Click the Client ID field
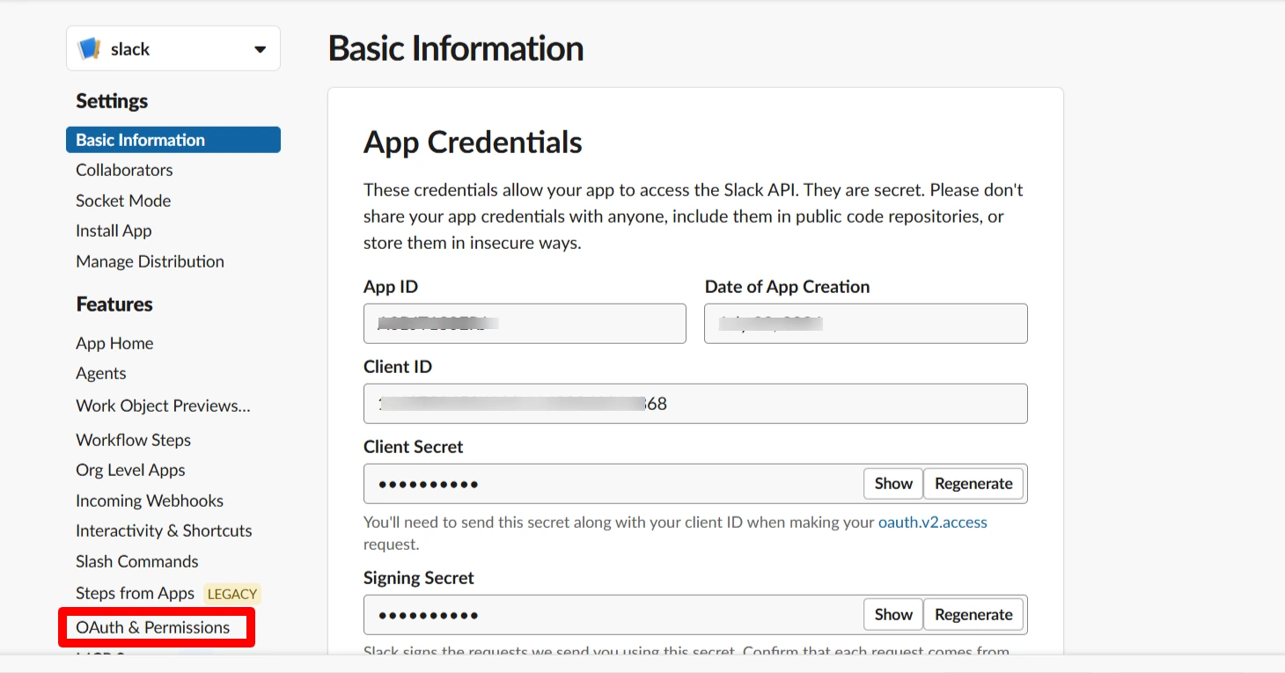This screenshot has width=1285, height=673. pos(695,404)
